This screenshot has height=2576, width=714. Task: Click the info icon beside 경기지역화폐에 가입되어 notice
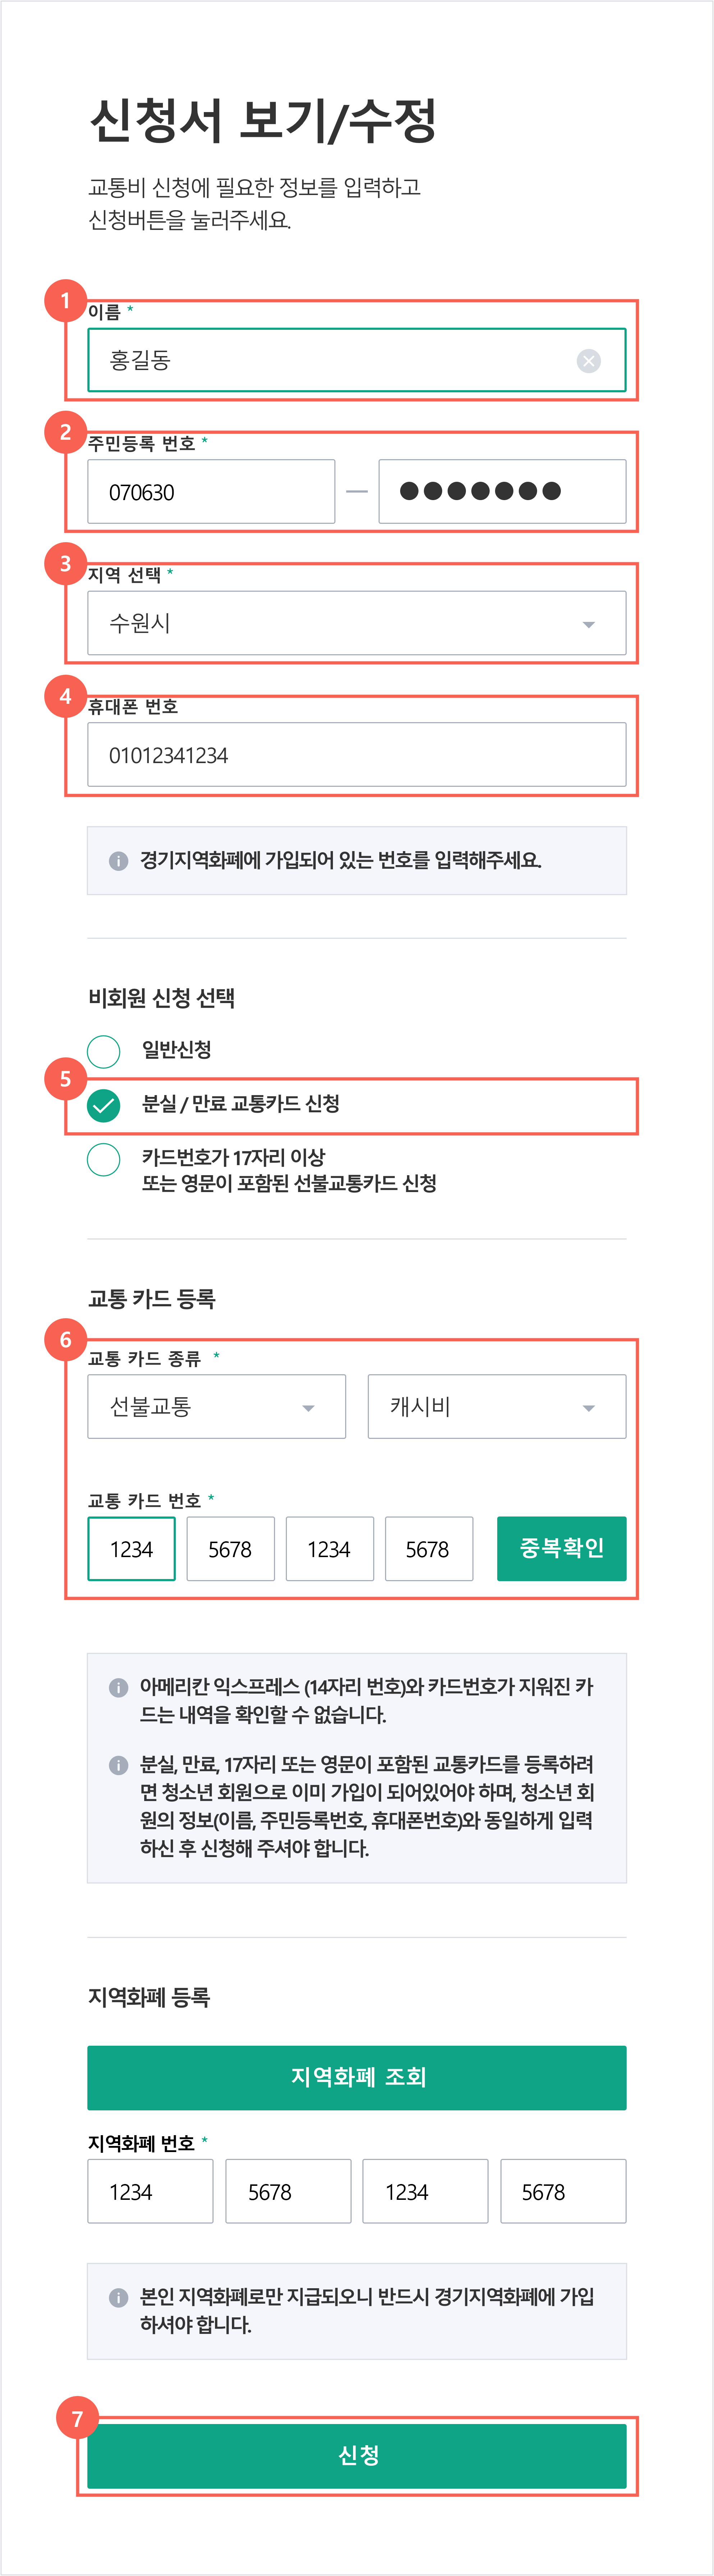pos(118,861)
